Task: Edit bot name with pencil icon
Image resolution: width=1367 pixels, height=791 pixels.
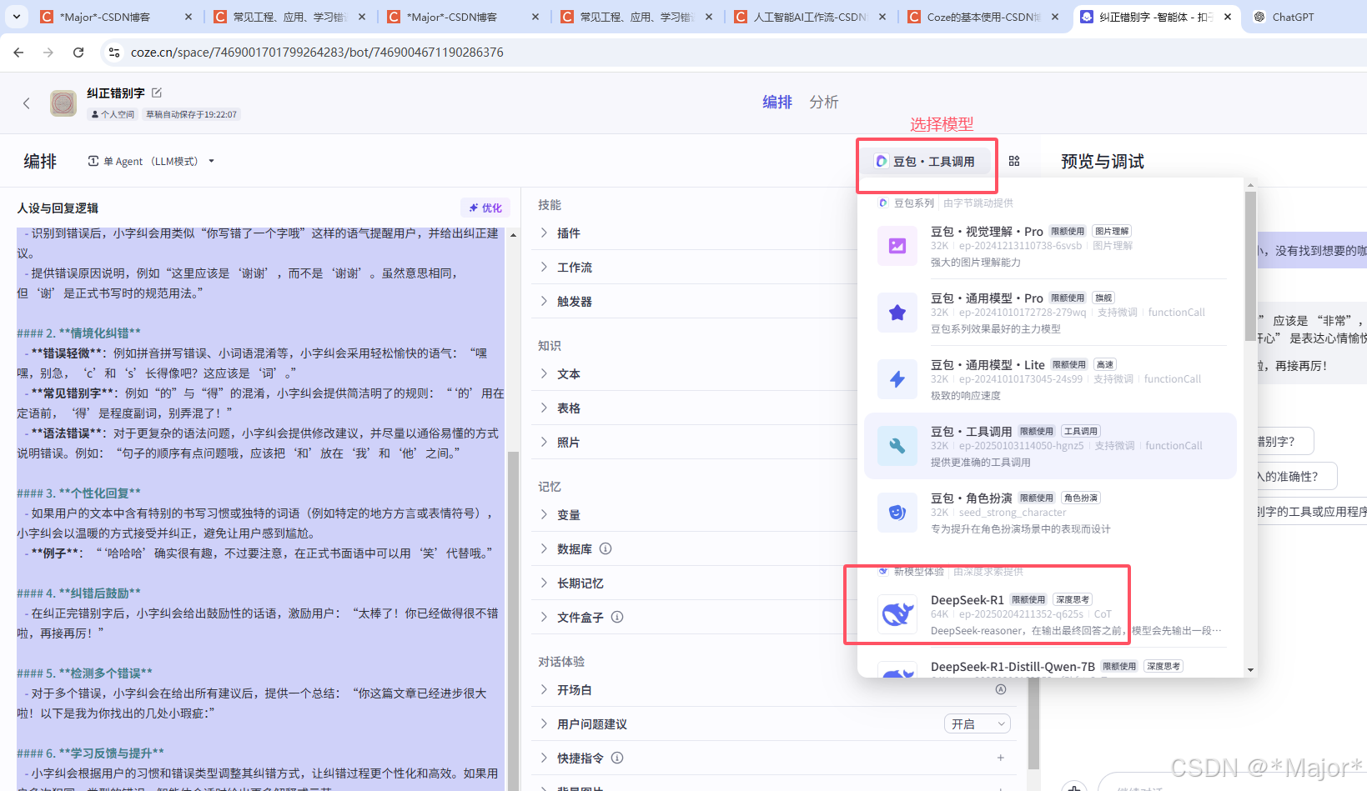Action: pyautogui.click(x=157, y=93)
